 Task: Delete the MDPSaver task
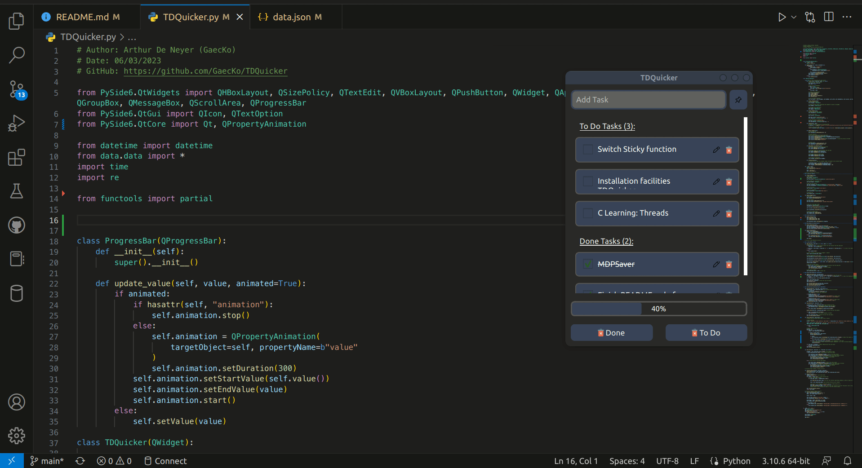[x=729, y=265]
